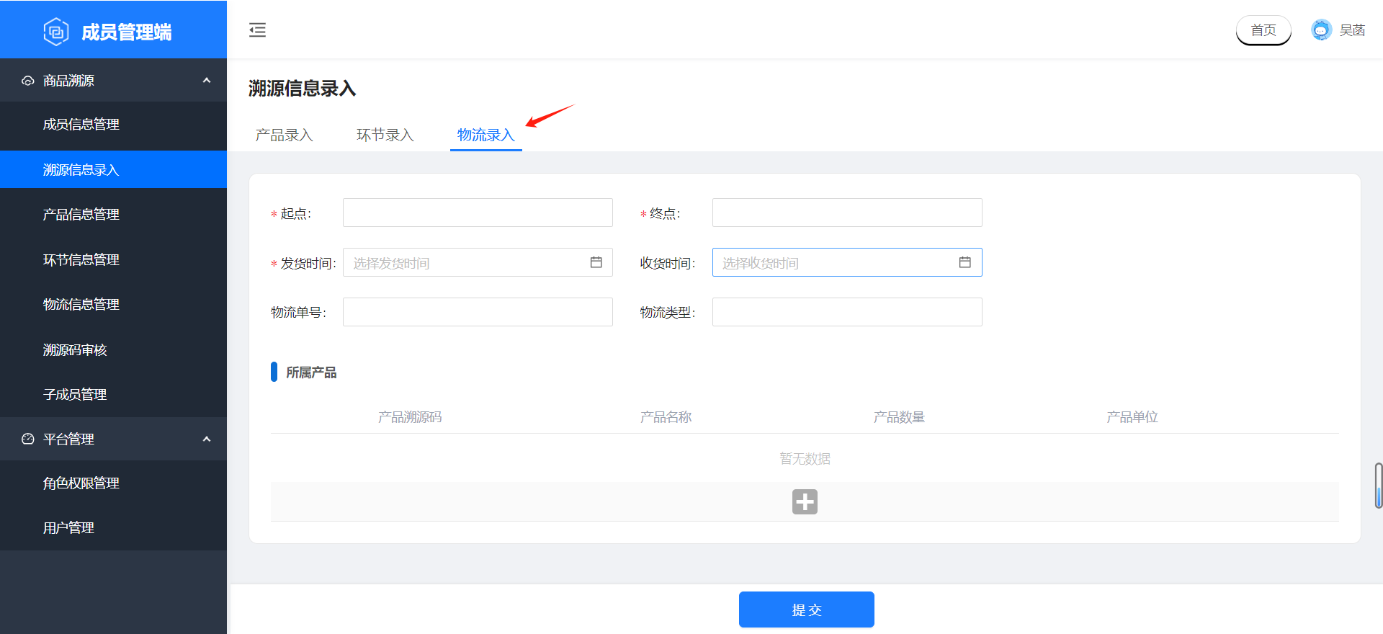
Task: Open 物流信息管理 in the sidebar
Action: pos(81,305)
